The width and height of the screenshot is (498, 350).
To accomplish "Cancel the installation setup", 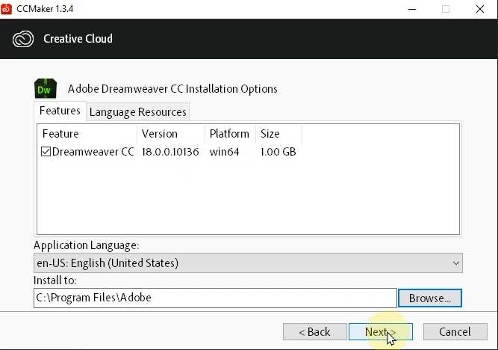I will pos(454,331).
